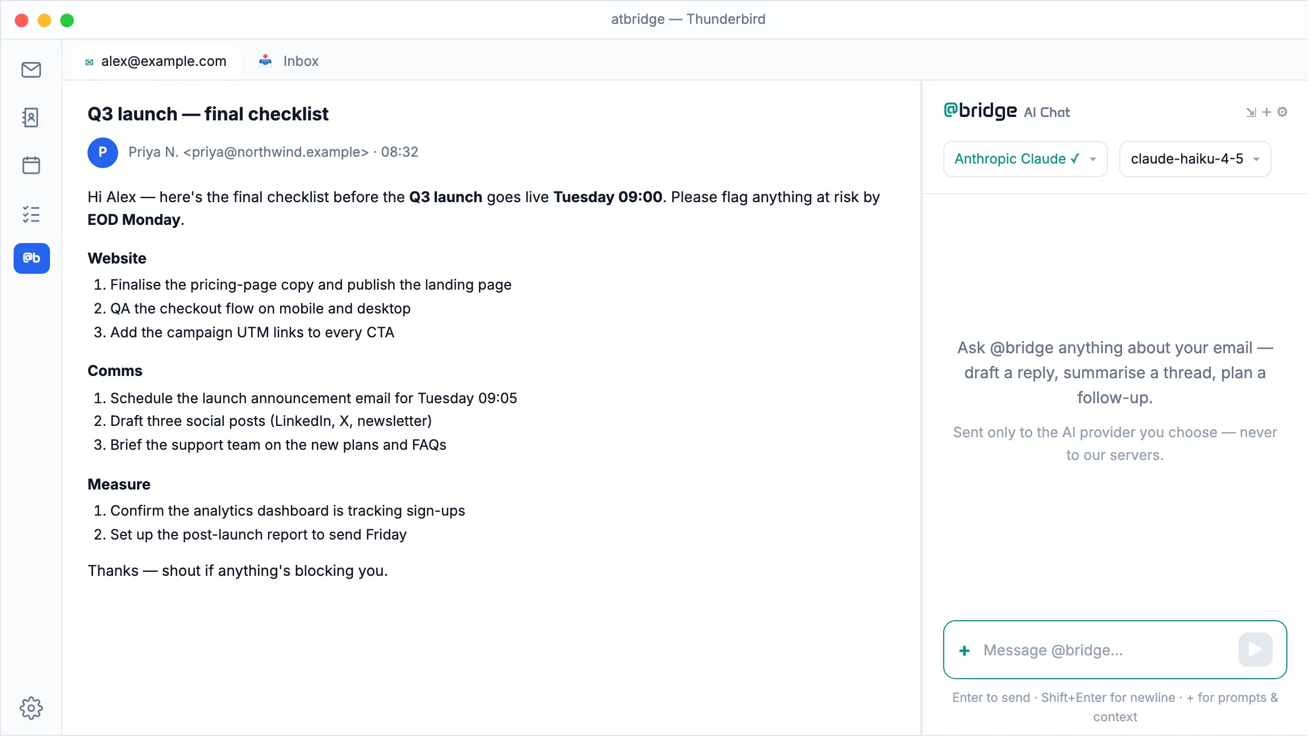This screenshot has height=736, width=1309.
Task: Click the bold 'Tuesday 09:00' text
Action: [608, 197]
